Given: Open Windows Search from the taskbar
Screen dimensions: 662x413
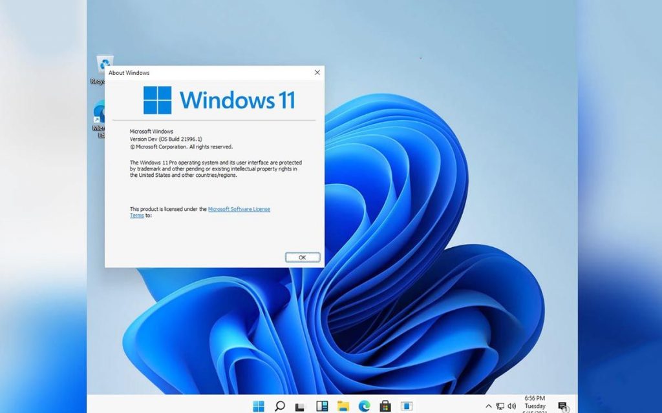Looking at the screenshot, I should tap(280, 407).
